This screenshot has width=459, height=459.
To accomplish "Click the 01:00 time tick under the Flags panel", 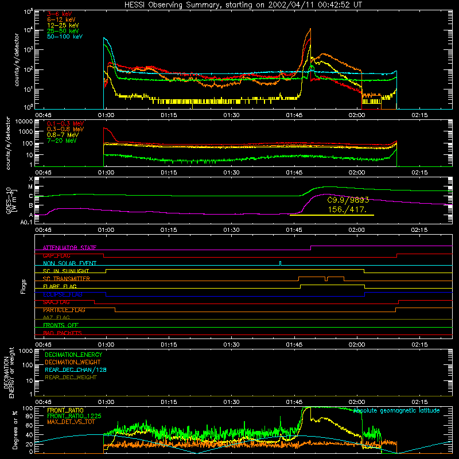I will pyautogui.click(x=106, y=345).
